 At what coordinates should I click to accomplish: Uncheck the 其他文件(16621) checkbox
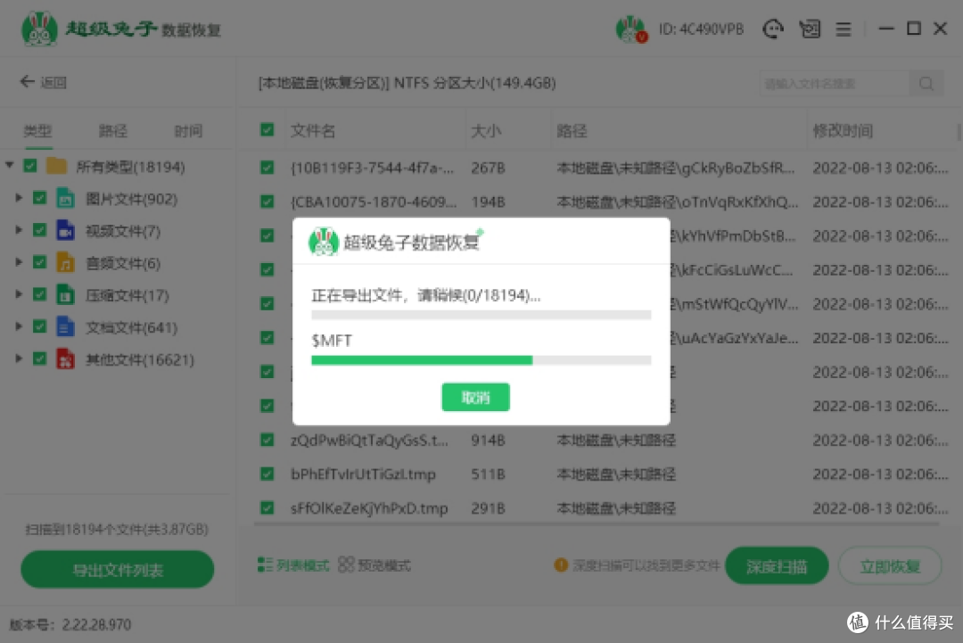pyautogui.click(x=40, y=359)
